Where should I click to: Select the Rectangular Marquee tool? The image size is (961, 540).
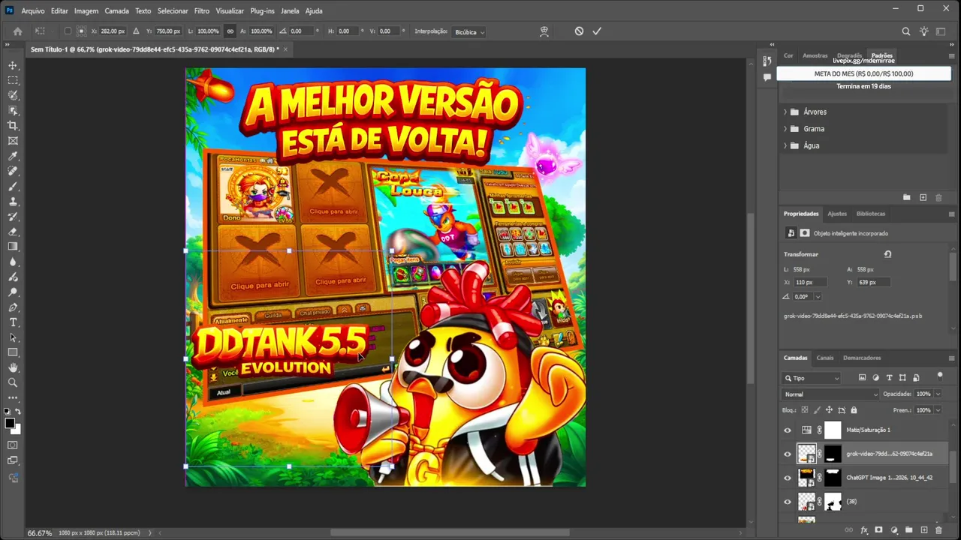13,80
